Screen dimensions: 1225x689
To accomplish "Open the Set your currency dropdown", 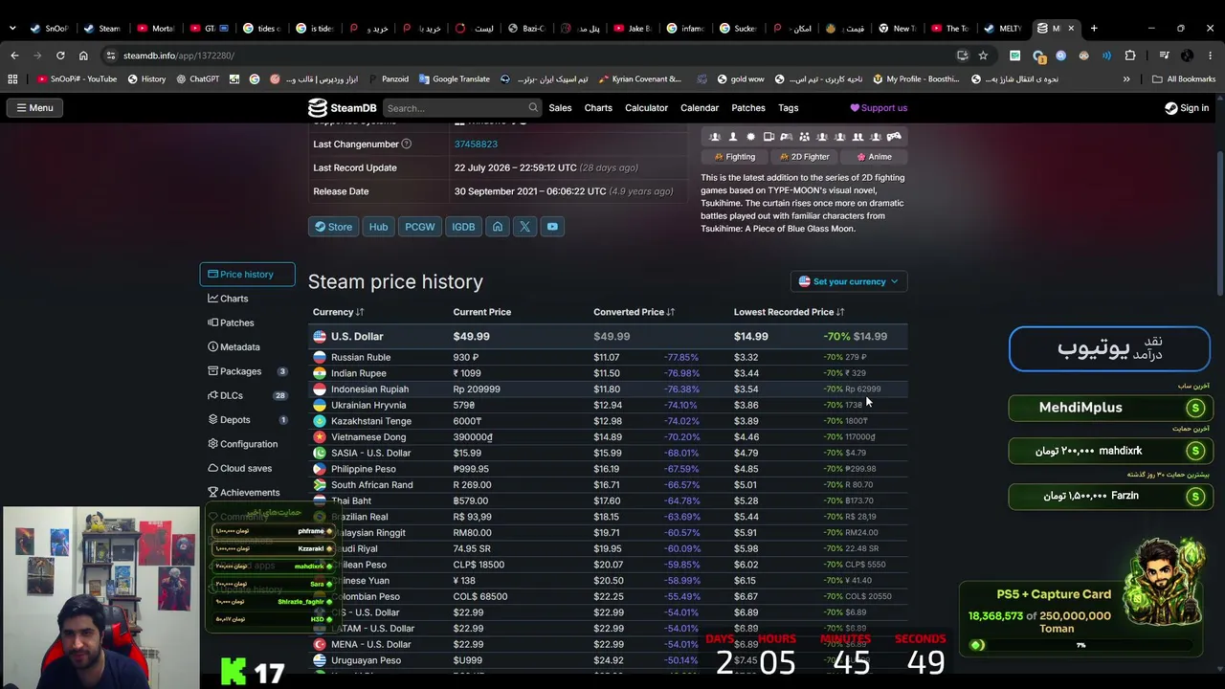I will [x=848, y=281].
